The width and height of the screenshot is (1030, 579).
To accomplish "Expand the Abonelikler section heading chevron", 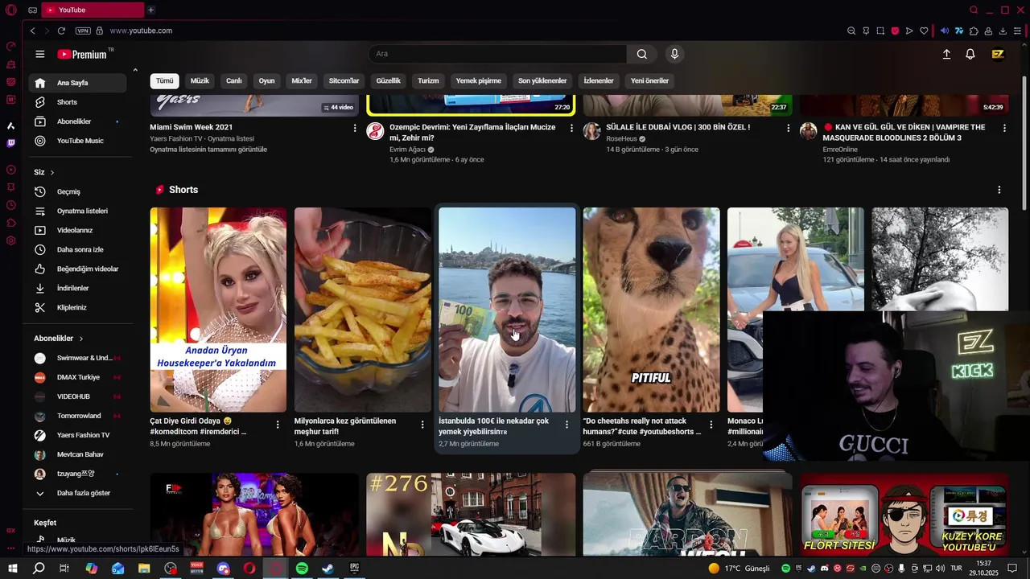I will click(81, 339).
